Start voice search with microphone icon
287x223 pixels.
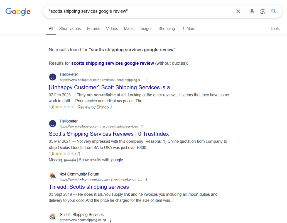252,11
